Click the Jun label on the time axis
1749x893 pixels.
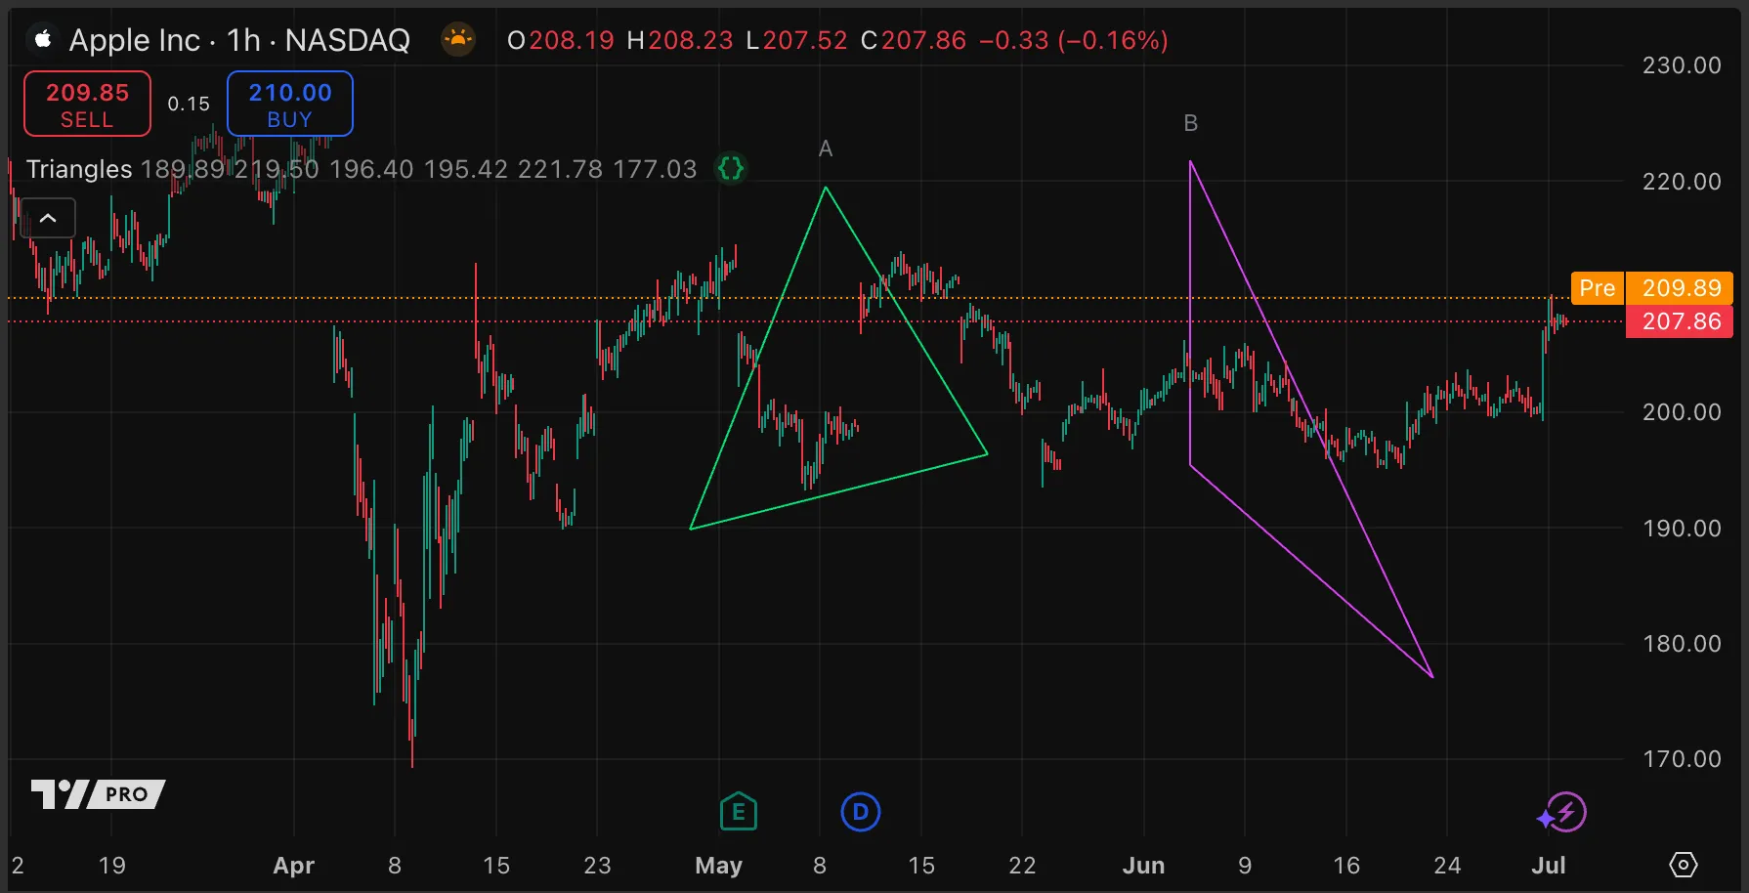tap(1143, 866)
